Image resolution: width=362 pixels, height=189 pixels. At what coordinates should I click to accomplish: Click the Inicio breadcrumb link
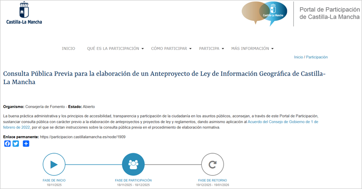tap(298, 57)
